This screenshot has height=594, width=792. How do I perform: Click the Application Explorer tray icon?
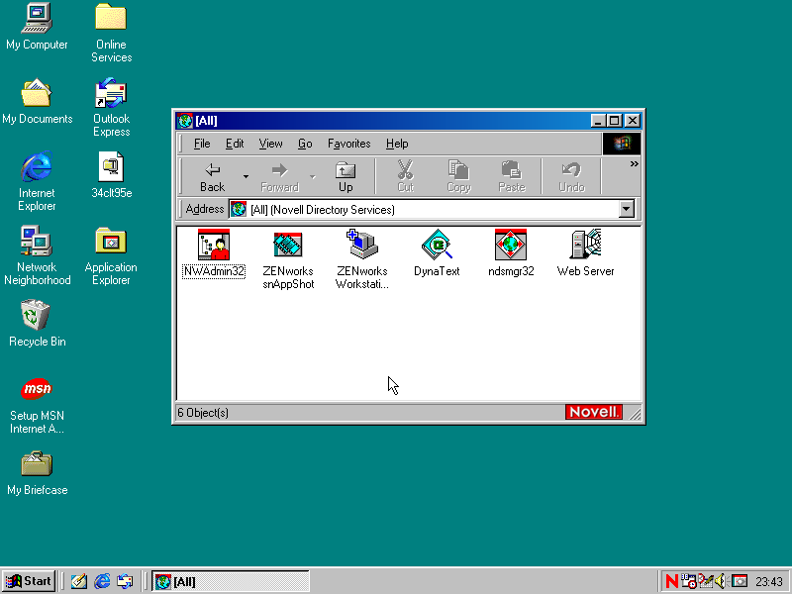(739, 581)
